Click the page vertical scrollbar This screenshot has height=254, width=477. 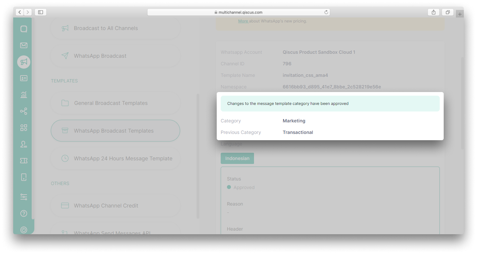pos(462,103)
